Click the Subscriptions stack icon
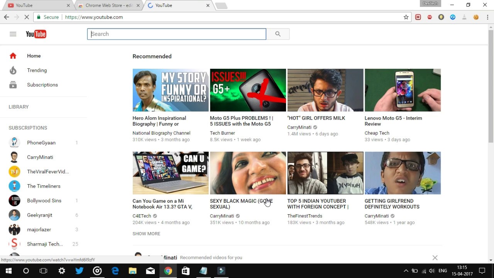Image resolution: width=494 pixels, height=278 pixels. pyautogui.click(x=13, y=85)
